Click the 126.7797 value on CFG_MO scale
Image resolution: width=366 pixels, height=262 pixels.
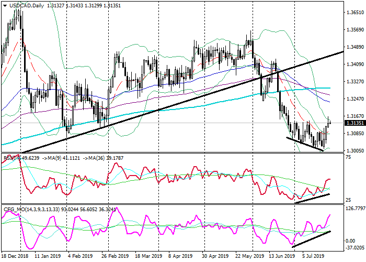[x=354, y=209]
